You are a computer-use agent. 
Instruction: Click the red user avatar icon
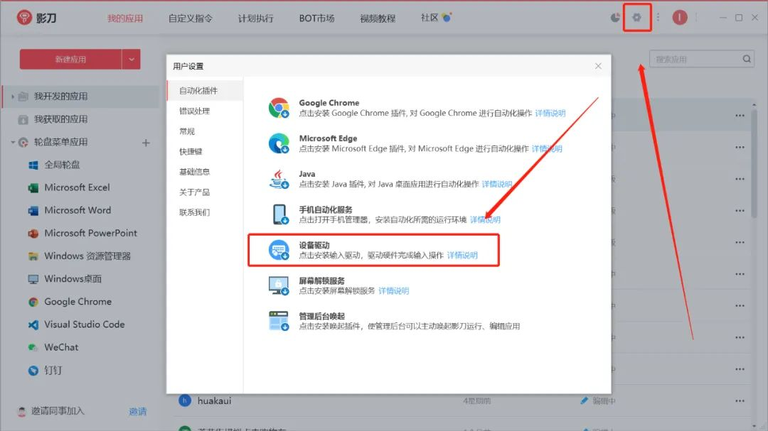point(679,18)
